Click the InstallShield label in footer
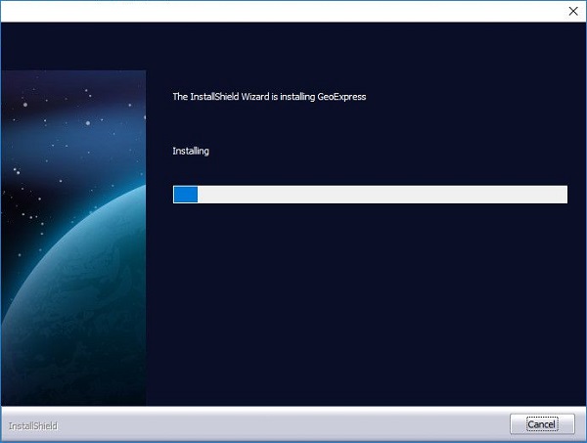Screen dimensions: 587x443 [x=33, y=425]
